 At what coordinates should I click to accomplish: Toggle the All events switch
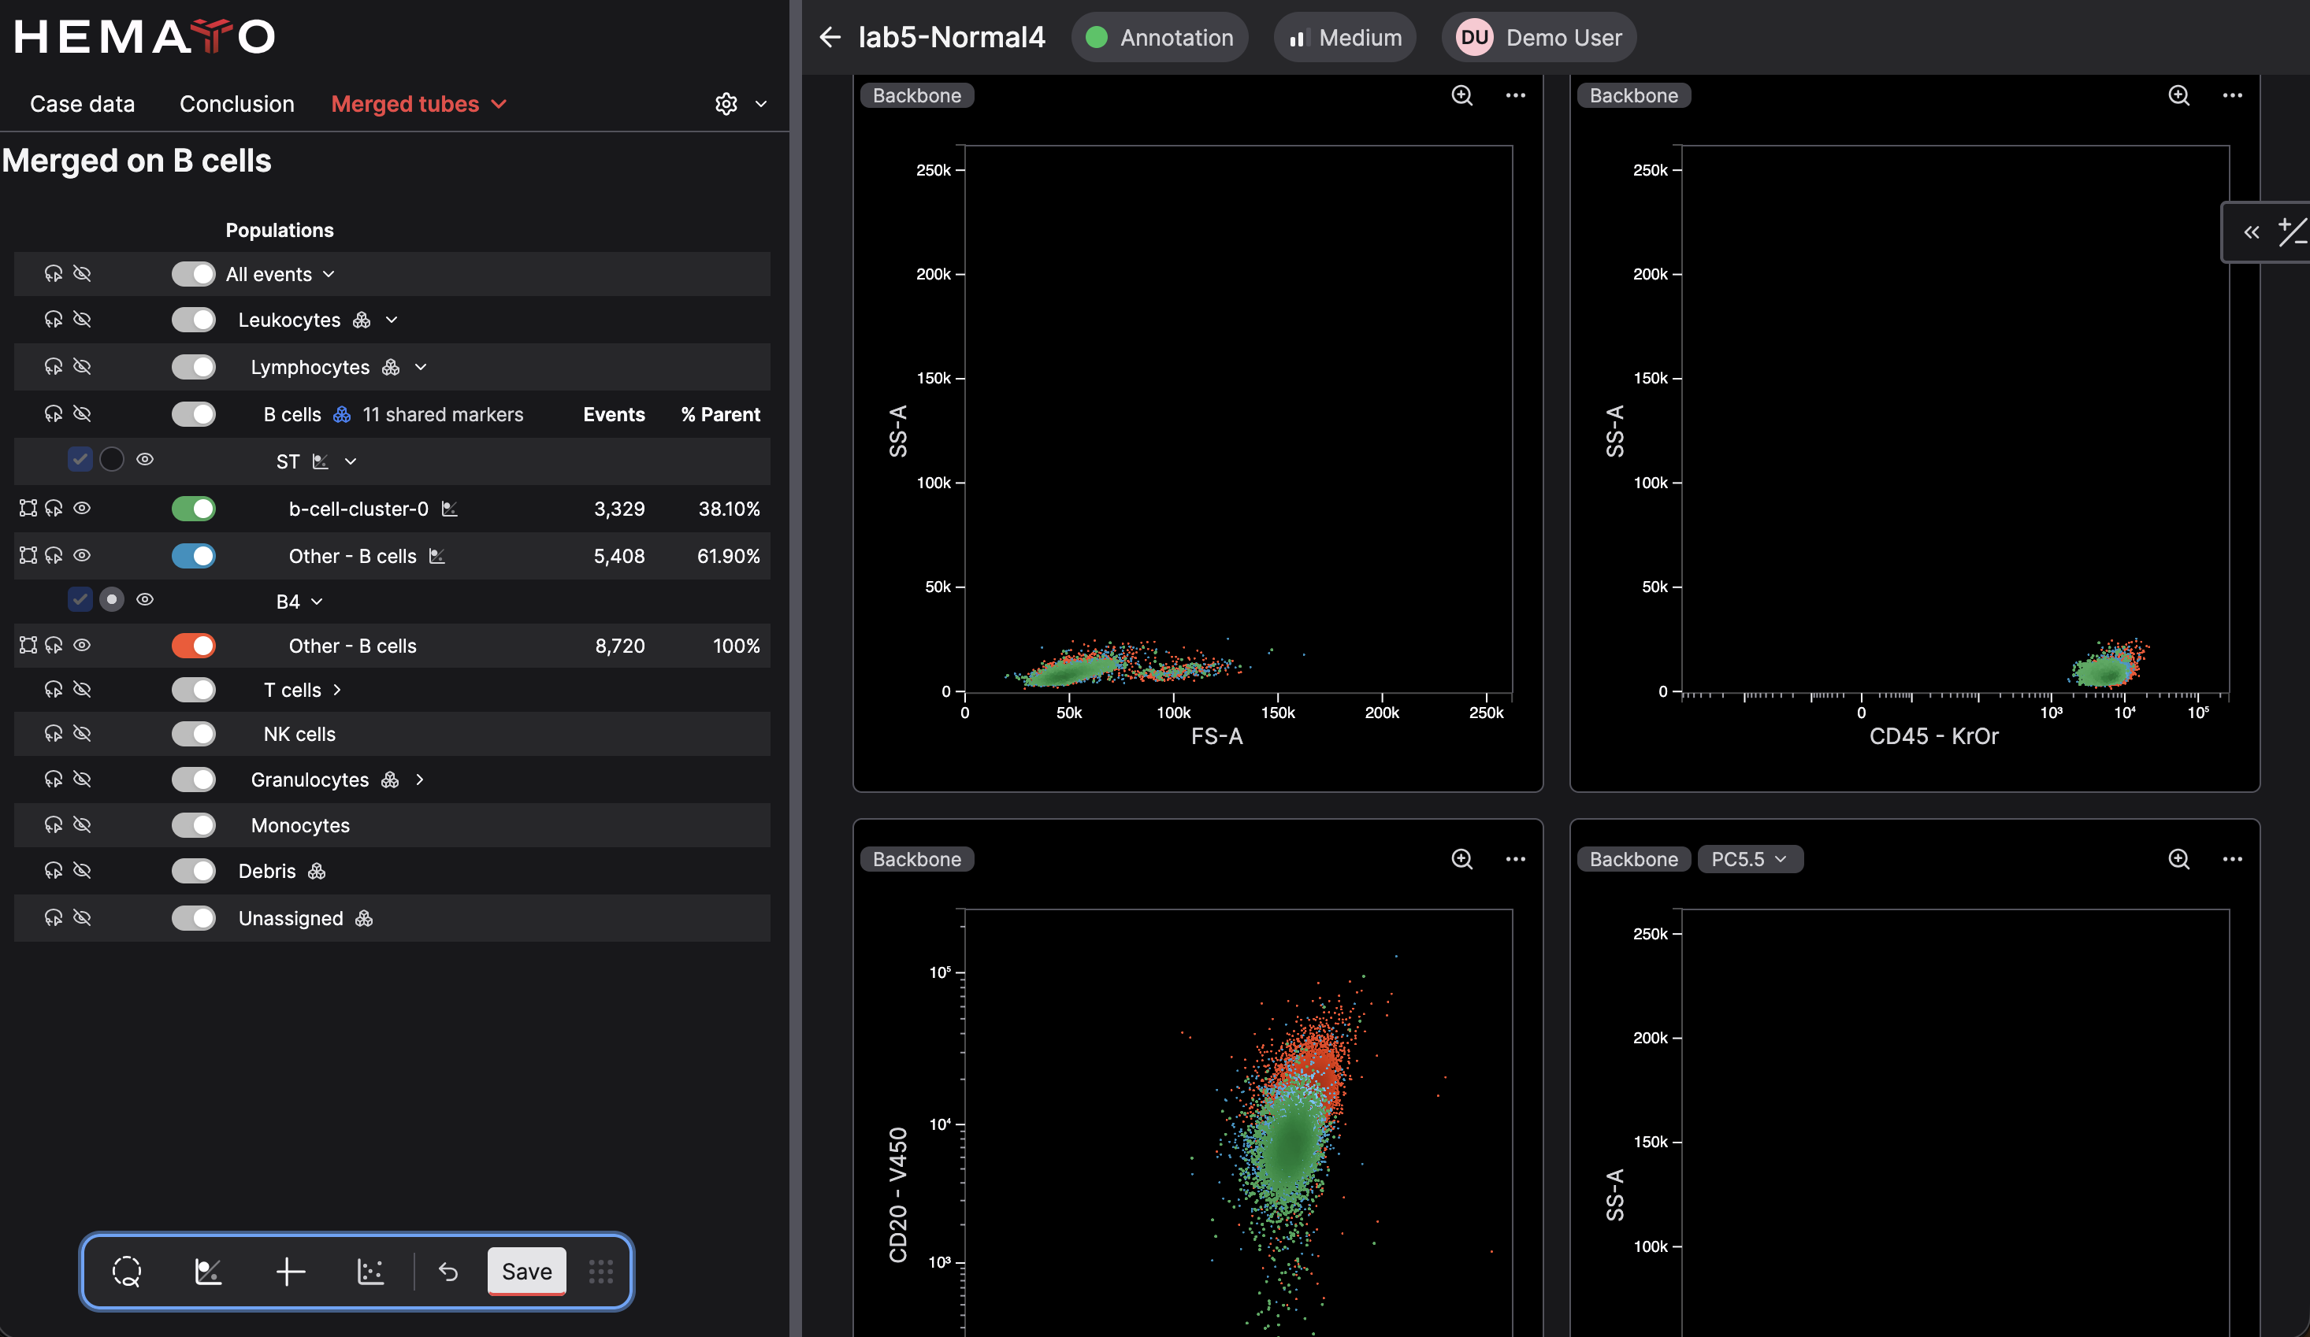click(193, 274)
